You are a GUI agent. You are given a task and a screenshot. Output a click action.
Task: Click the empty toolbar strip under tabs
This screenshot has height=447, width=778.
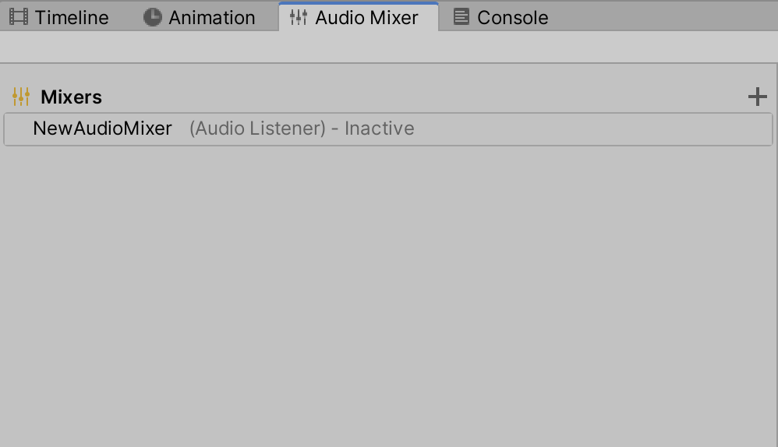point(388,48)
